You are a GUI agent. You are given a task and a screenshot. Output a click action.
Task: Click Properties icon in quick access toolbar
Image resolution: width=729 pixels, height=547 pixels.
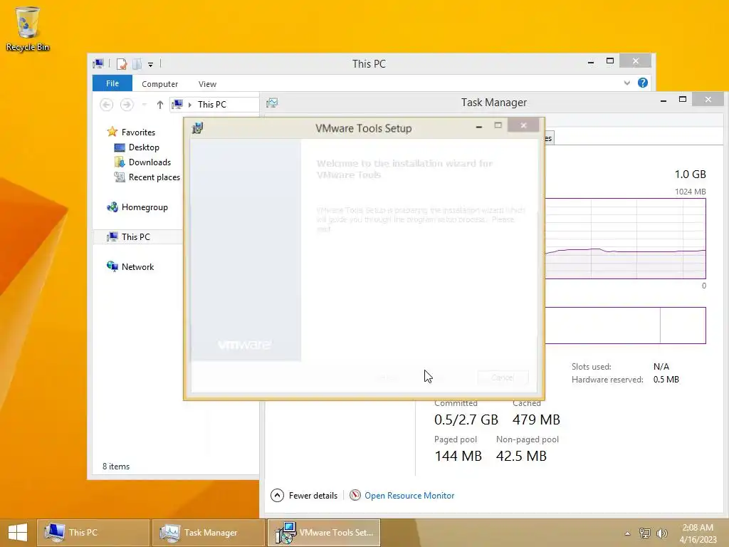click(x=121, y=64)
